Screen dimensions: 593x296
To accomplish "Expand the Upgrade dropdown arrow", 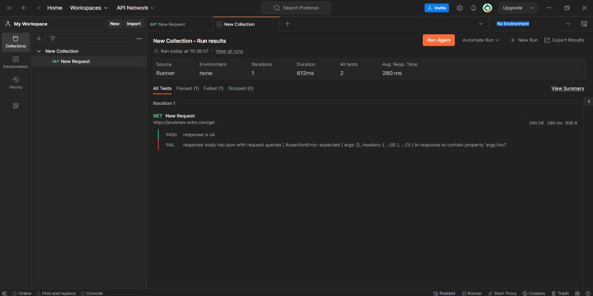I will (x=532, y=8).
